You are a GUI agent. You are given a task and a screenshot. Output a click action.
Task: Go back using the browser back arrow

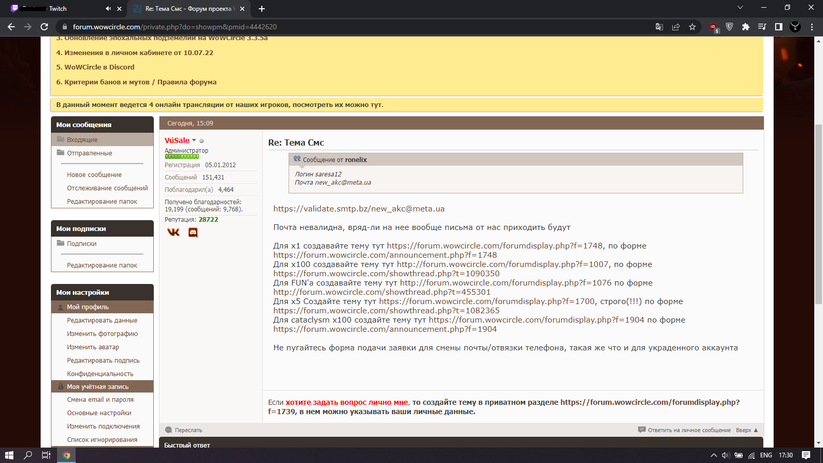[x=11, y=27]
